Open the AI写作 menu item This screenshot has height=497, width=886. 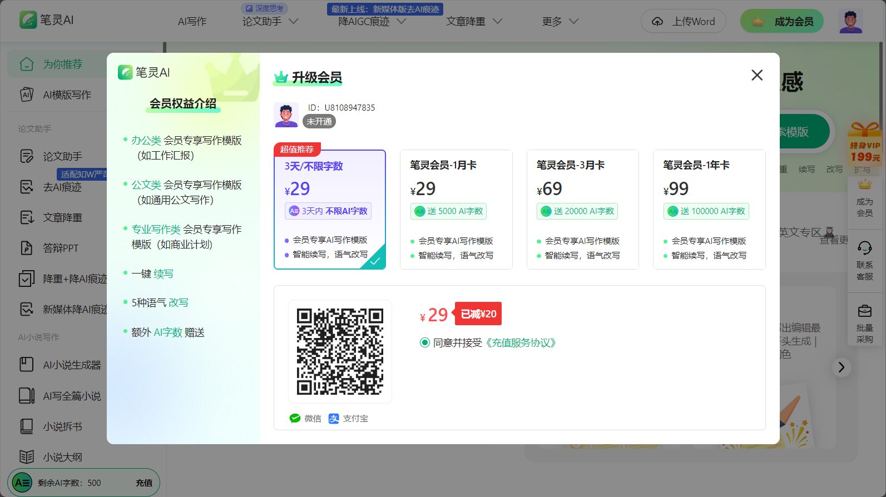pyautogui.click(x=192, y=22)
